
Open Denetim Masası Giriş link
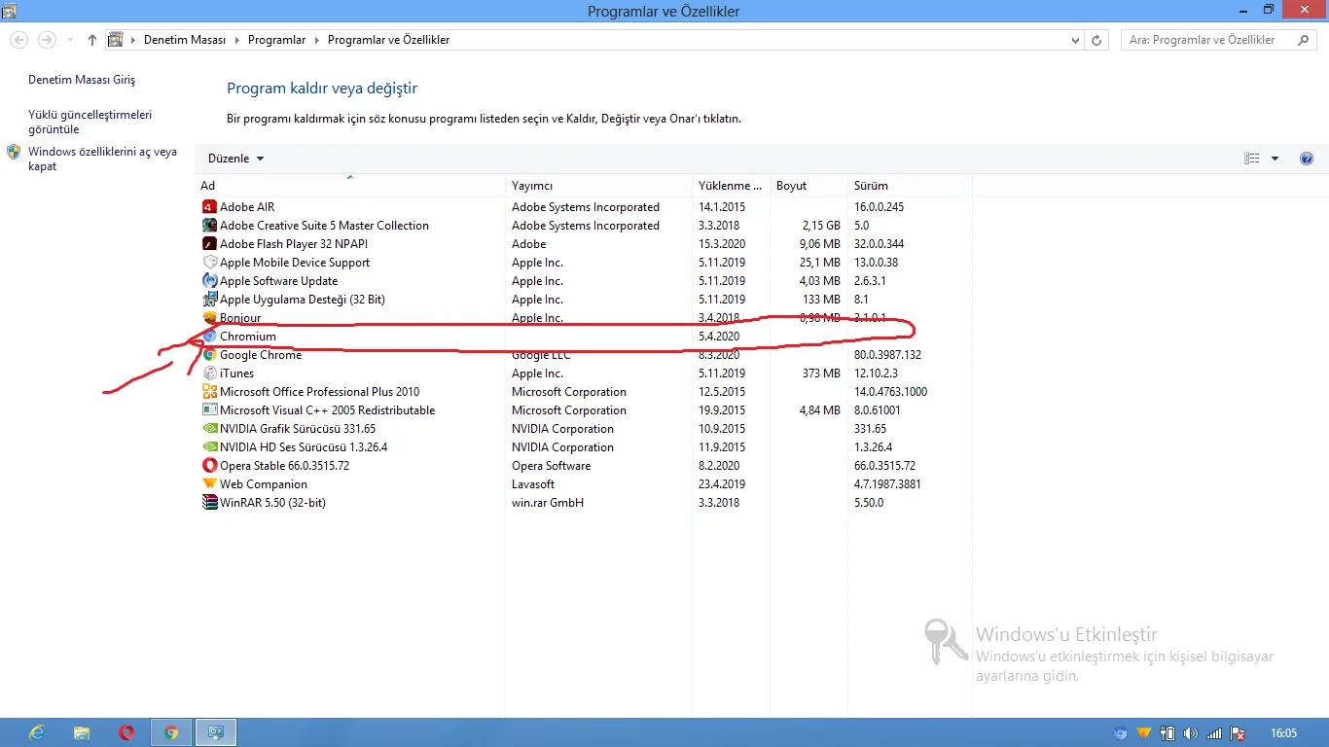(x=82, y=80)
